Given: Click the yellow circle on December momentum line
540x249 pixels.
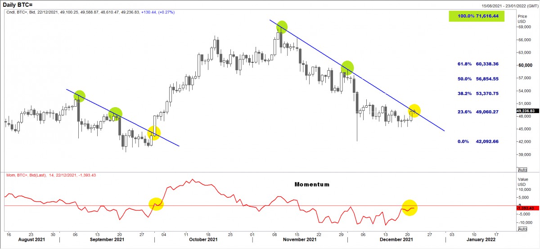Looking at the screenshot, I should tap(409, 208).
